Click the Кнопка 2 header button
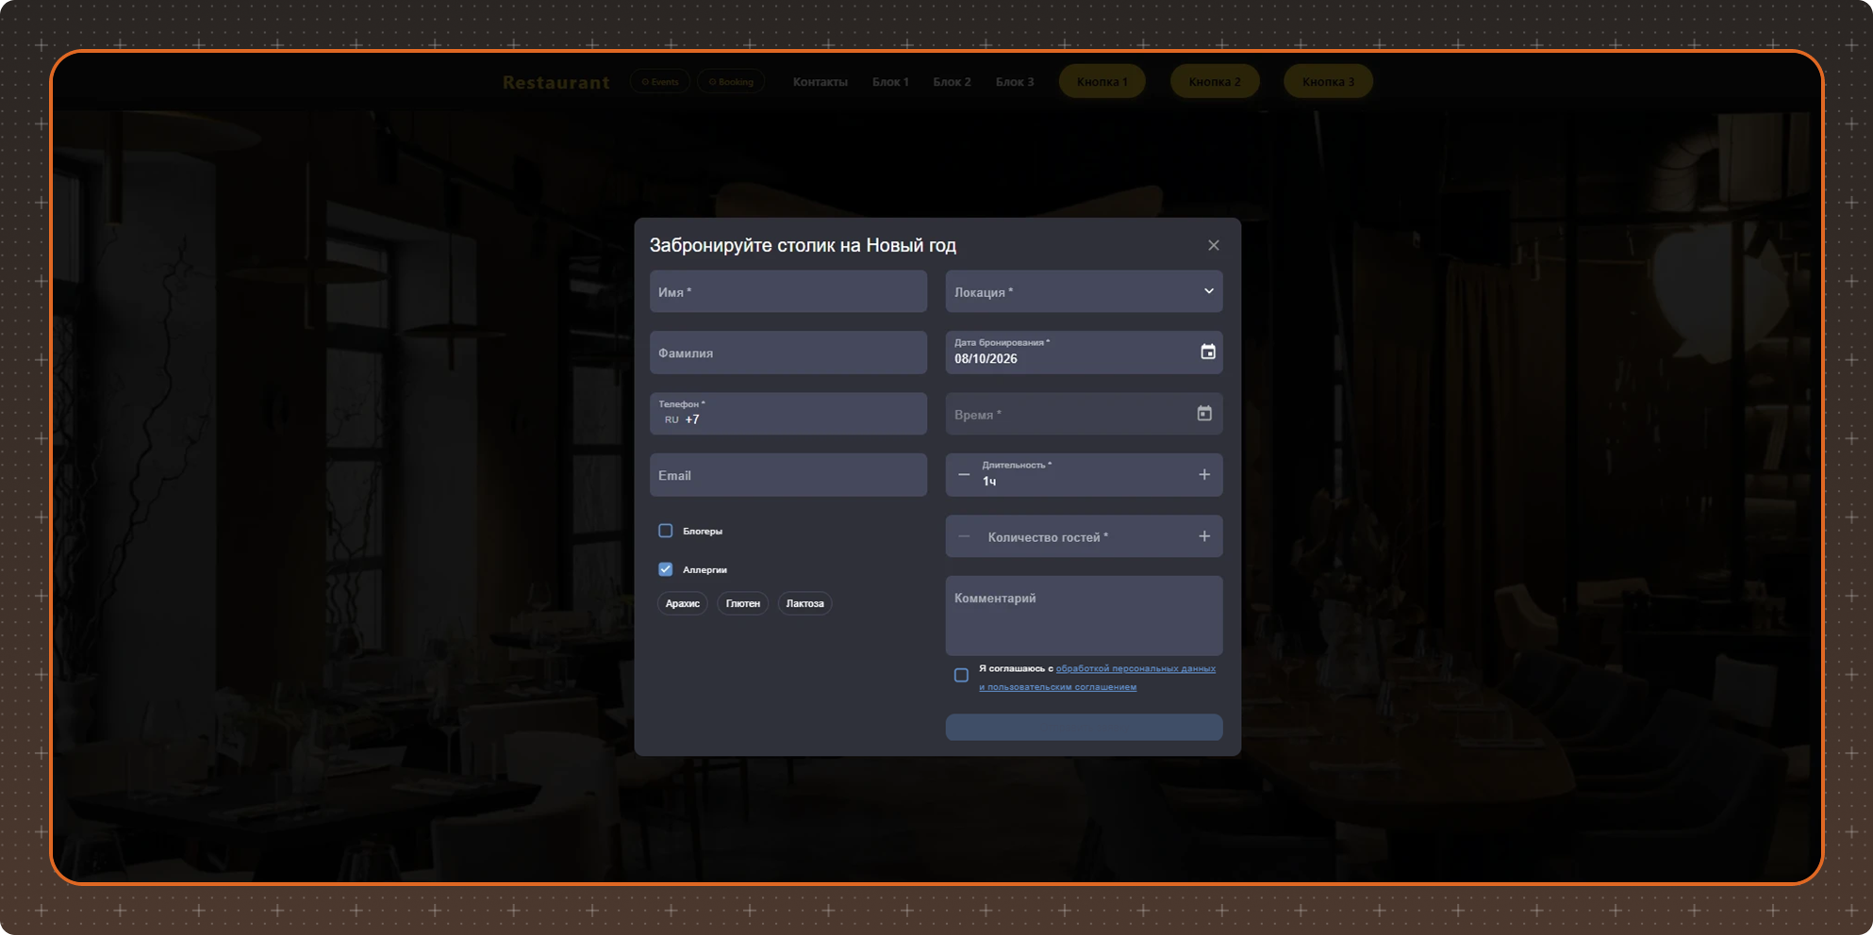Image resolution: width=1873 pixels, height=935 pixels. (x=1215, y=82)
